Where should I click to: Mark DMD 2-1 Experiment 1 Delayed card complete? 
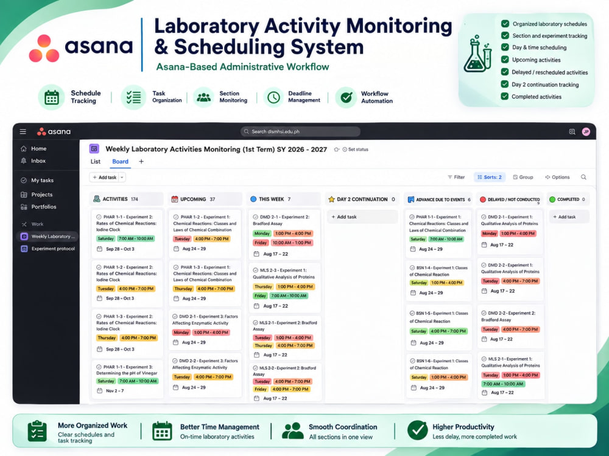pos(484,217)
